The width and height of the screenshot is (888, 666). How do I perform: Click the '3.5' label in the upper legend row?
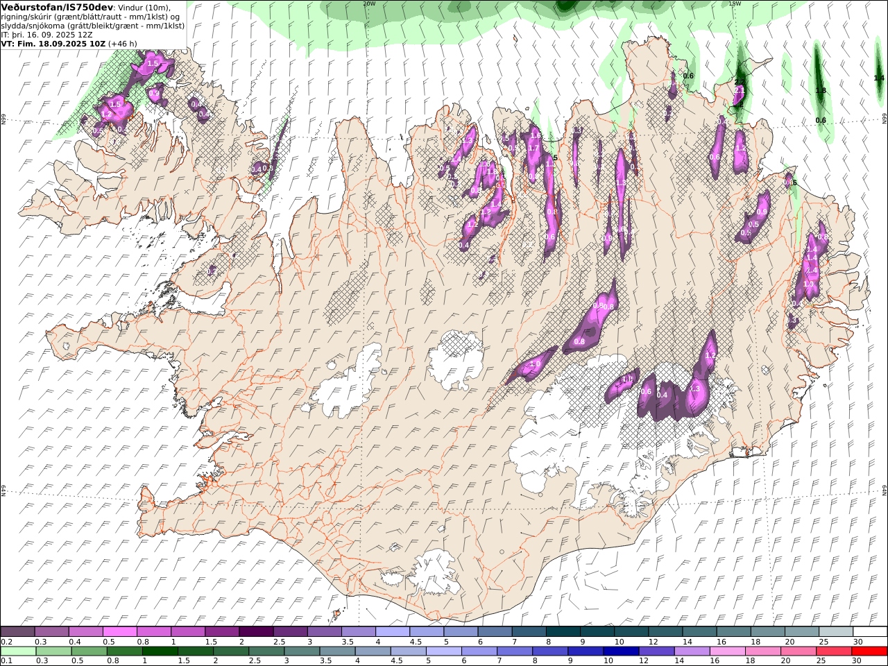click(348, 642)
